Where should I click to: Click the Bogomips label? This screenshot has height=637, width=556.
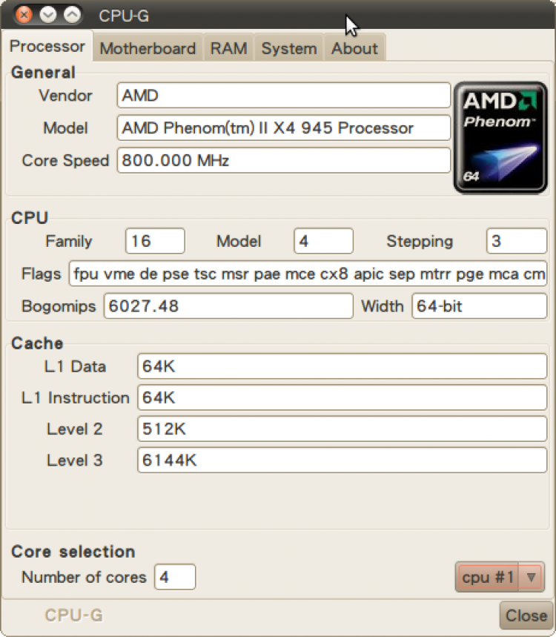pyautogui.click(x=59, y=306)
